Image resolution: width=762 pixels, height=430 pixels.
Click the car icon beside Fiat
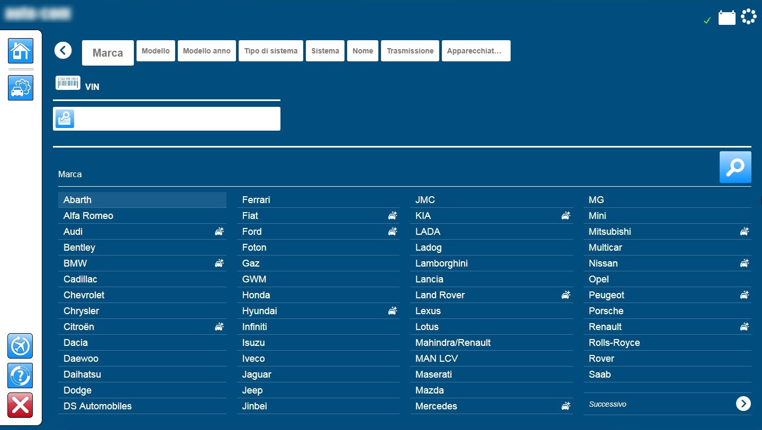[x=393, y=215]
